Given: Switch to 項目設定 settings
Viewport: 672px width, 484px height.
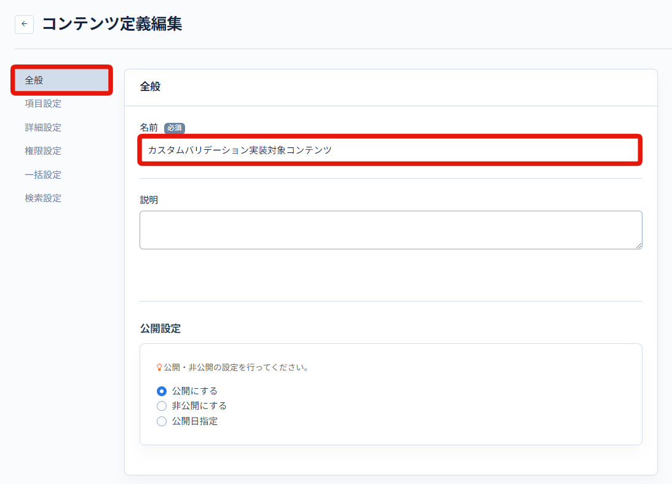Looking at the screenshot, I should [42, 103].
